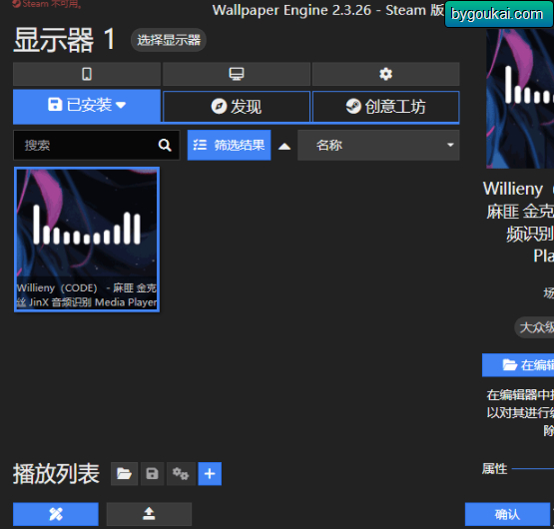This screenshot has width=554, height=529.
Task: Confirm with the 确认 button
Action: [507, 514]
